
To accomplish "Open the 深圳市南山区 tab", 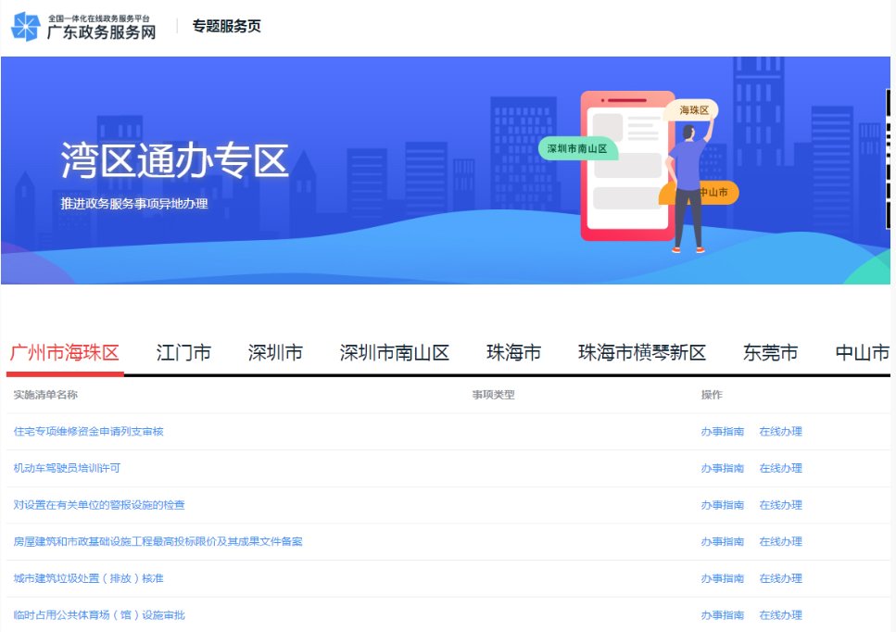I will (395, 352).
